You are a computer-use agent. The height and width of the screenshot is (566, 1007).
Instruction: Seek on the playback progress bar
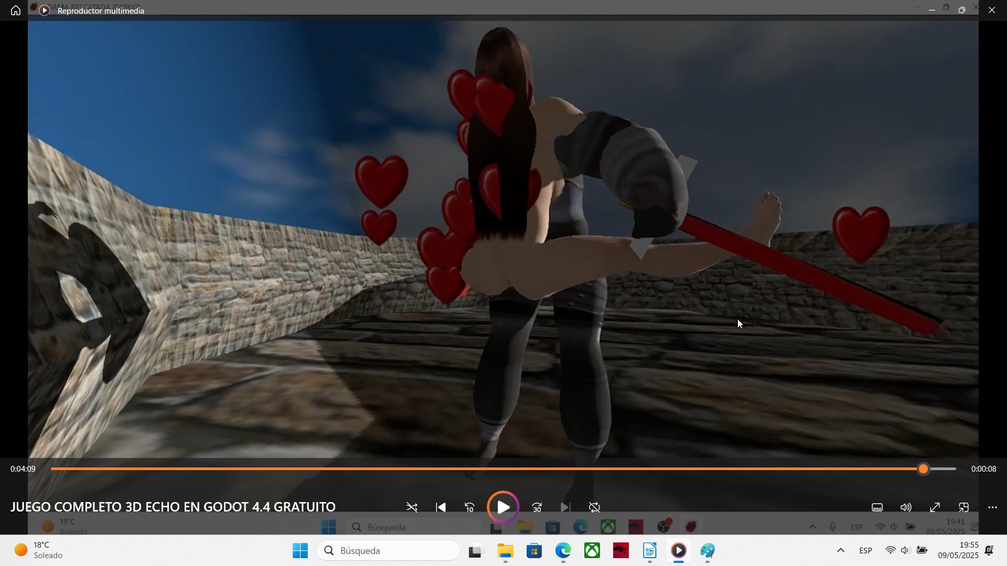coord(503,469)
